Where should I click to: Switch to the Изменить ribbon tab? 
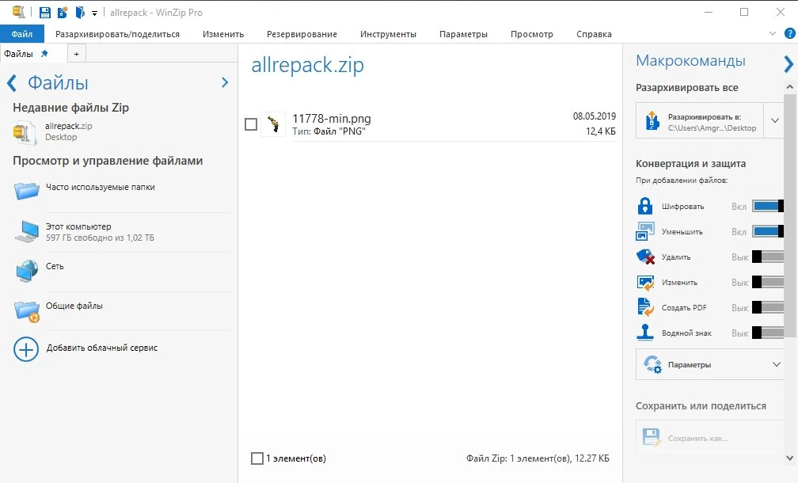pos(223,34)
